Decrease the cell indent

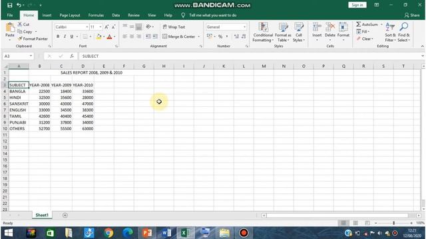tap(148, 37)
